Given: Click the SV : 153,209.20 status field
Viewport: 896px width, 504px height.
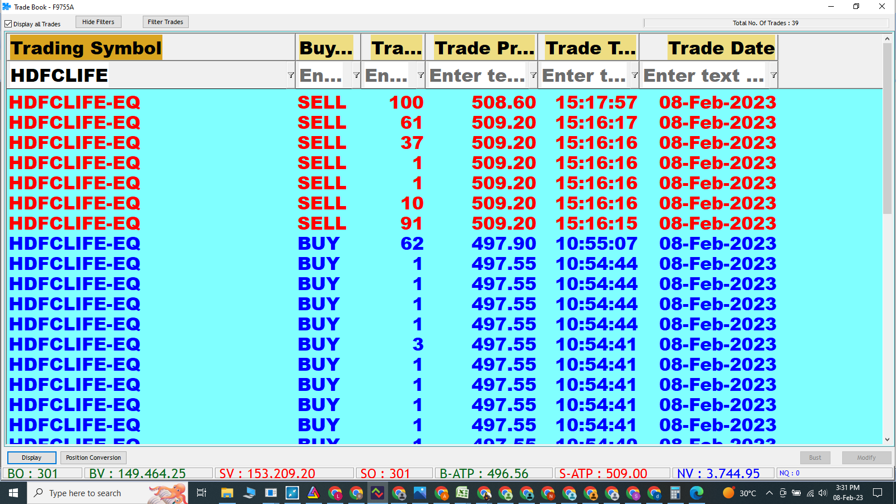Looking at the screenshot, I should [x=284, y=473].
